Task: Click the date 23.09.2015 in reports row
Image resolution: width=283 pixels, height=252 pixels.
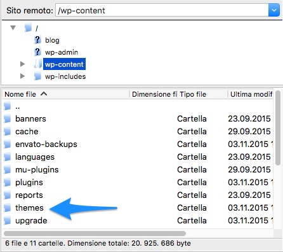Action: (249, 195)
